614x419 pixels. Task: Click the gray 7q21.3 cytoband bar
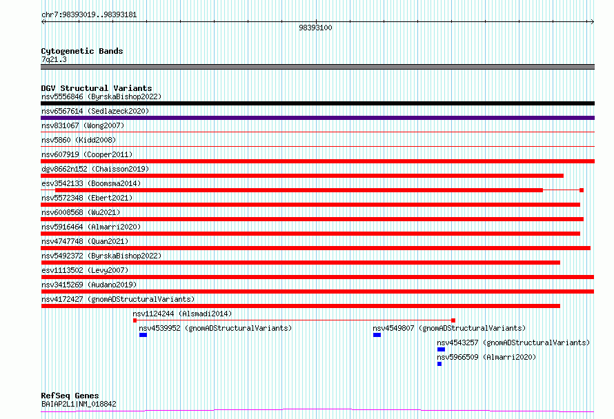317,67
